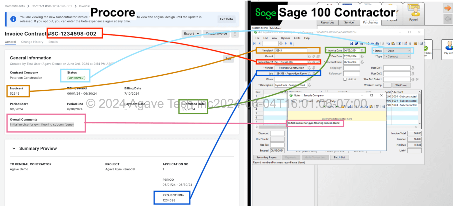Switch to Emails tab in Procore

(x=53, y=42)
